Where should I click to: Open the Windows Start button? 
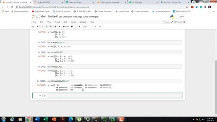[x=4, y=119]
